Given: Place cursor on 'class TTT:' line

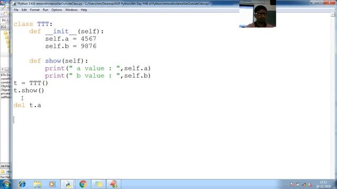Looking at the screenshot, I should [x=33, y=24].
